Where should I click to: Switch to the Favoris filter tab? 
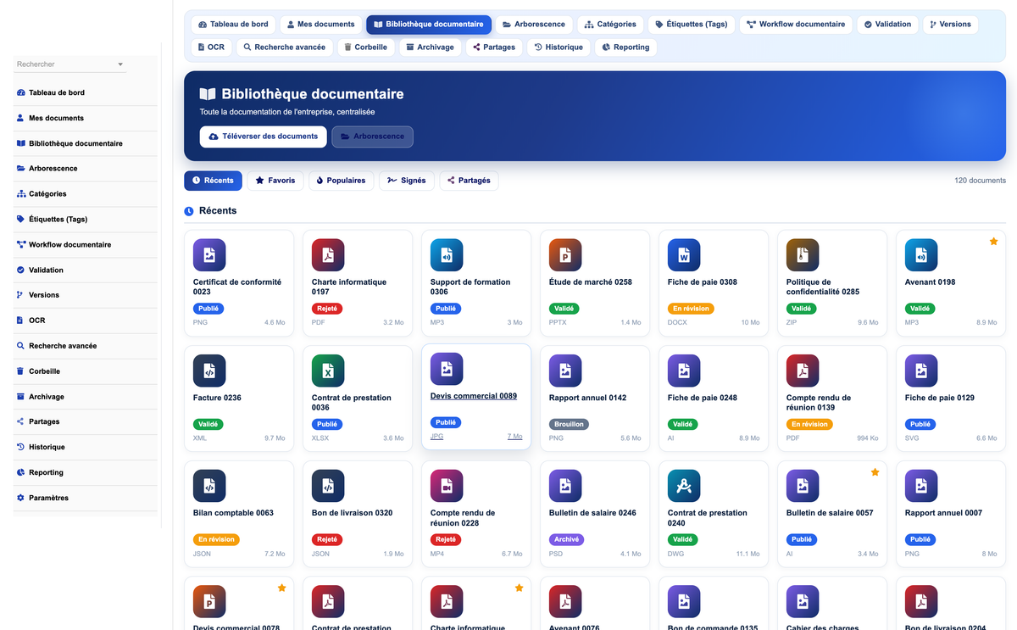(x=275, y=181)
